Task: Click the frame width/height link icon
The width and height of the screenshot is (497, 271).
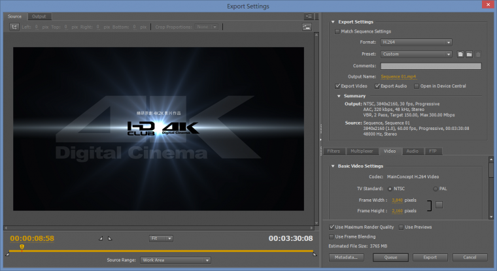Action: tap(439, 205)
